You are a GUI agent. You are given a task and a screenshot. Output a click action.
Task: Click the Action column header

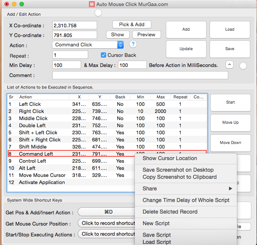(43, 97)
